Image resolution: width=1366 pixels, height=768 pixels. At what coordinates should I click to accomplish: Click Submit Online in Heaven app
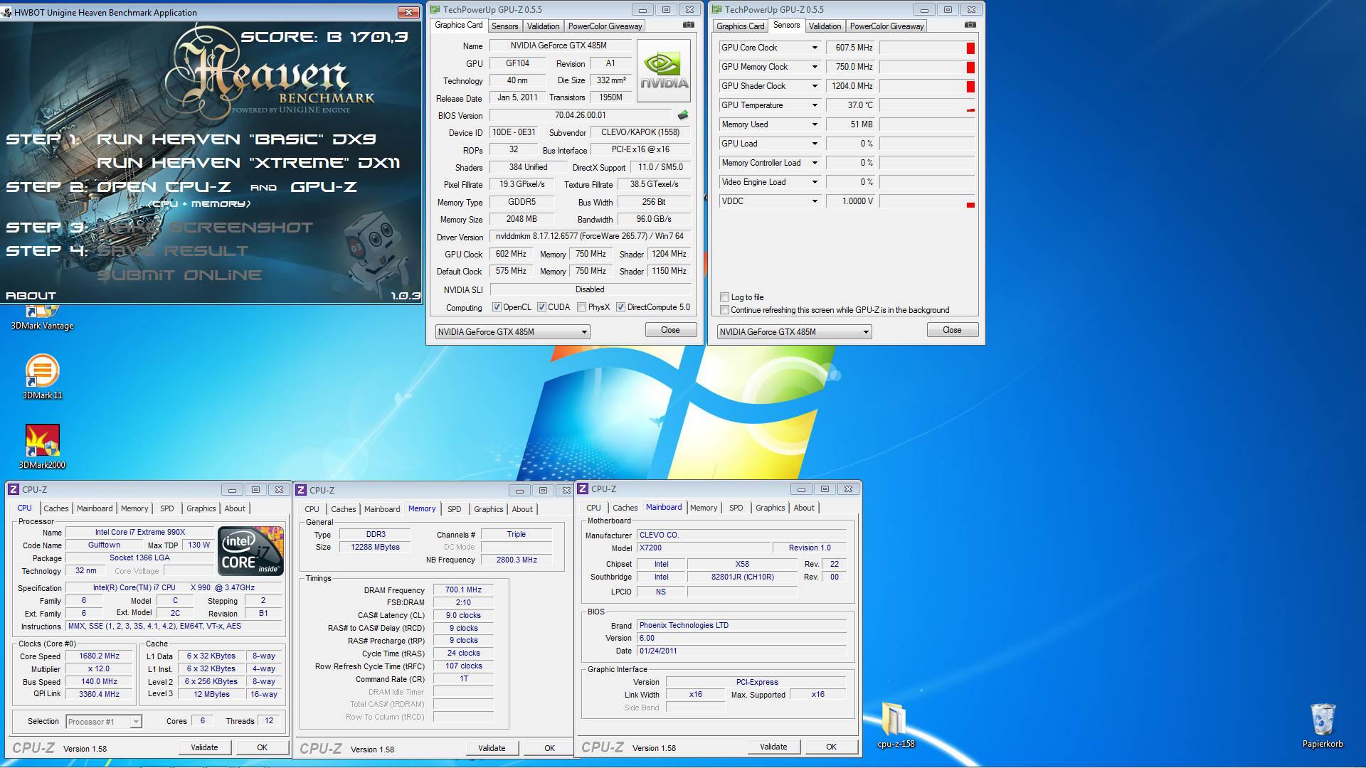click(x=179, y=275)
